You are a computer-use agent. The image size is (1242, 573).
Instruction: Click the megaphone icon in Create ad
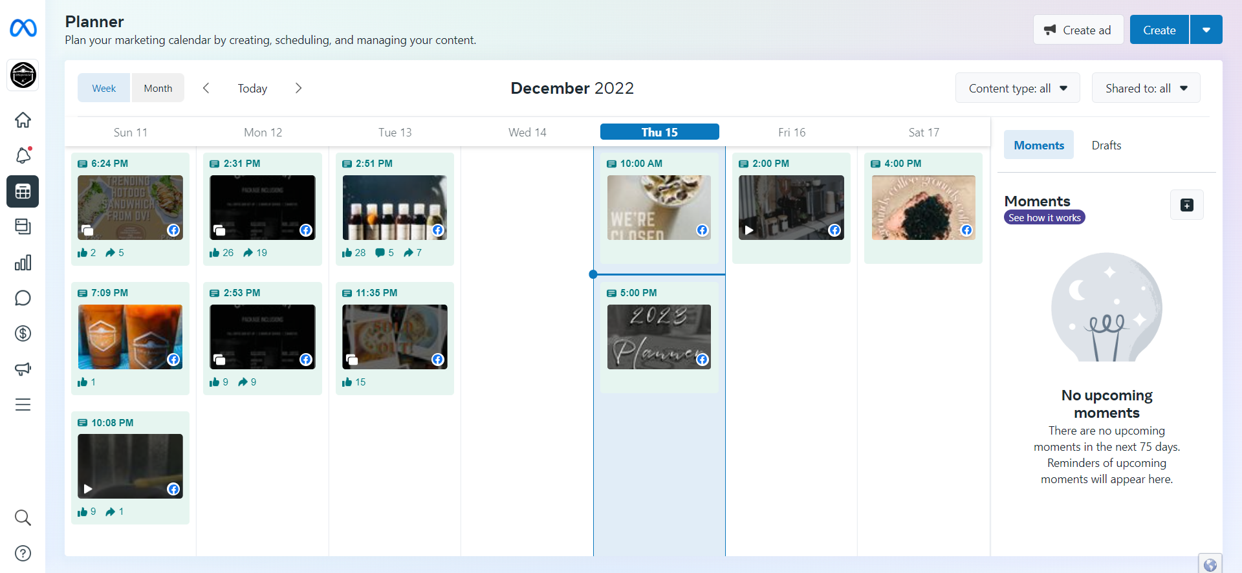[1050, 30]
